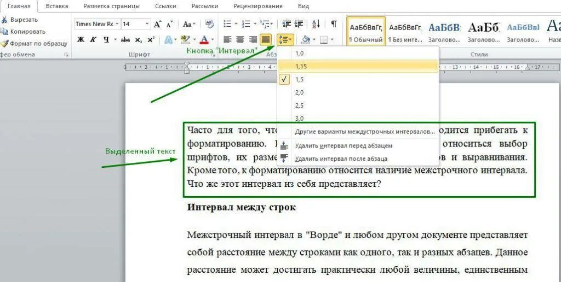Switch to the Разметка страницы tab

coord(111,6)
